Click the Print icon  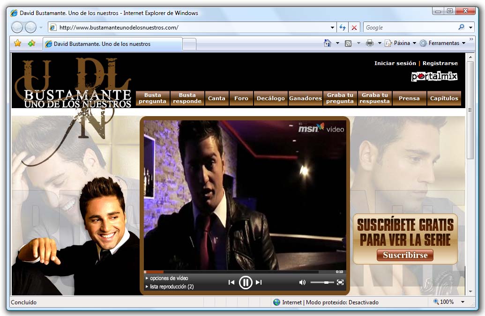[370, 43]
